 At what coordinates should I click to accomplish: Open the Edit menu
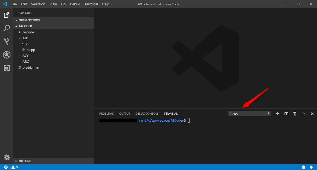[x=24, y=4]
